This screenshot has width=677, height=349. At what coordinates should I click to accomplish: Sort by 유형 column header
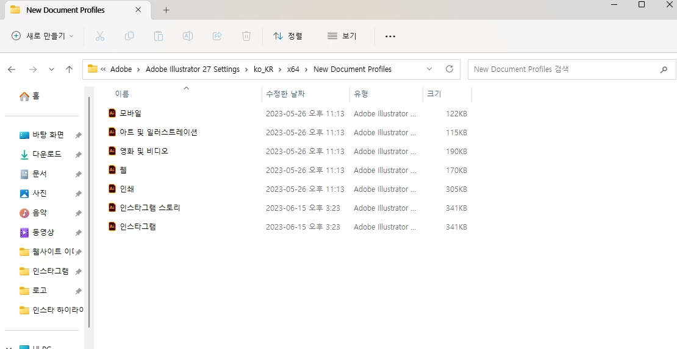click(361, 94)
